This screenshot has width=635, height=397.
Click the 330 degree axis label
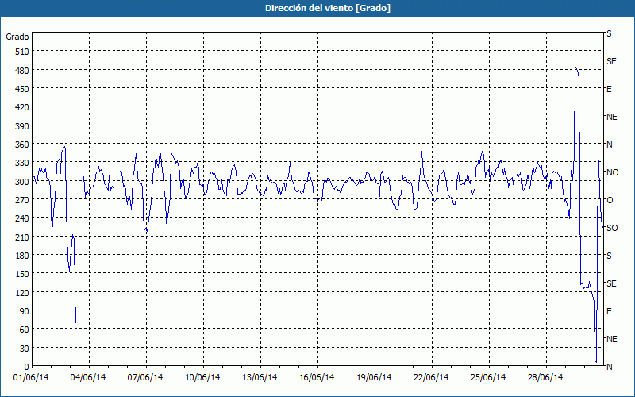[x=23, y=163]
